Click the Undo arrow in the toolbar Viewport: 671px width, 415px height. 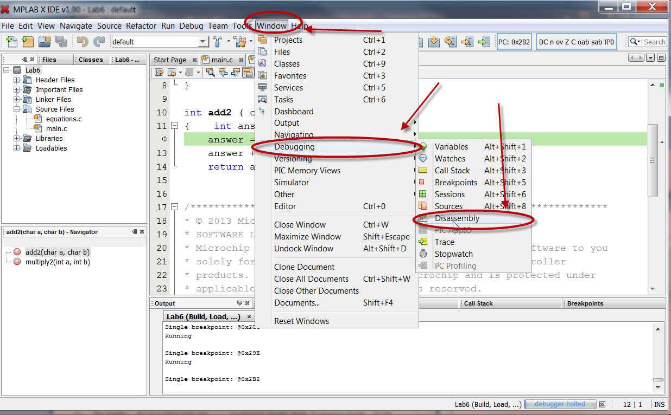tap(83, 42)
